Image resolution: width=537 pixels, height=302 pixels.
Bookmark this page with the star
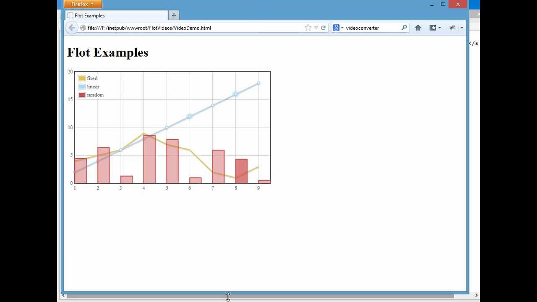point(308,28)
